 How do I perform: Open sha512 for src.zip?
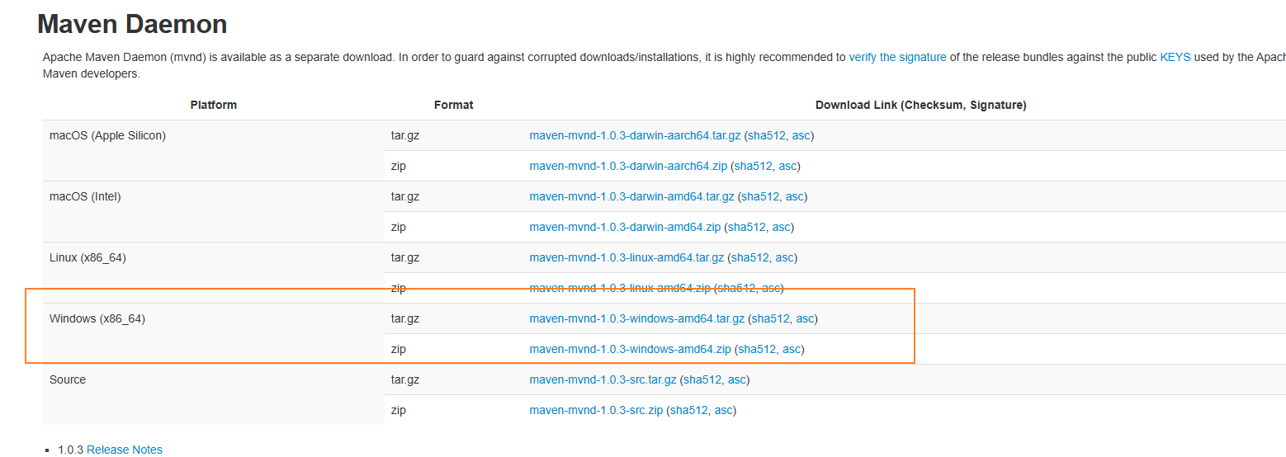click(689, 410)
